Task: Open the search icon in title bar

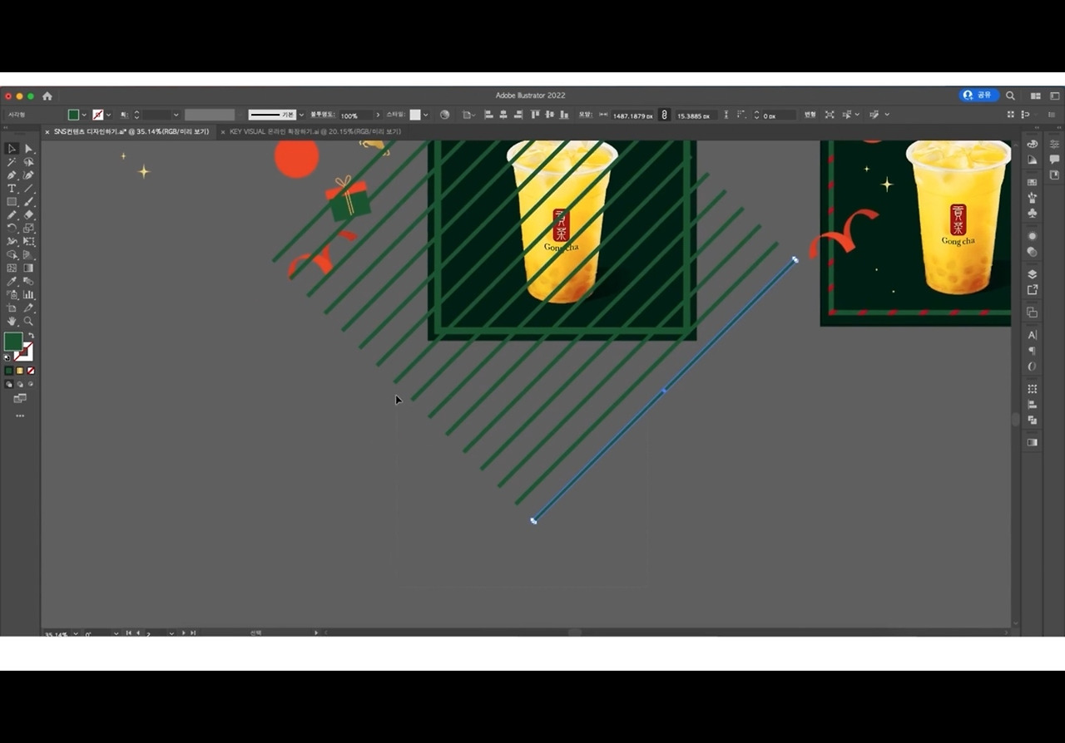Action: coord(1010,96)
